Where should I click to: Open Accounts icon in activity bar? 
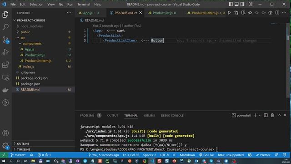(x=5, y=133)
